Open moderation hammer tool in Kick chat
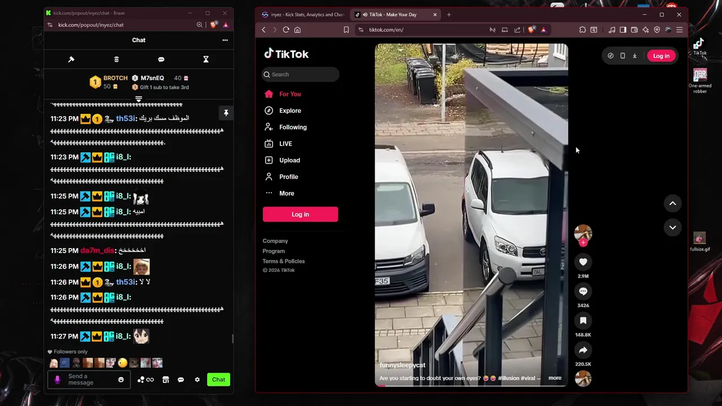The width and height of the screenshot is (722, 406). [71, 59]
